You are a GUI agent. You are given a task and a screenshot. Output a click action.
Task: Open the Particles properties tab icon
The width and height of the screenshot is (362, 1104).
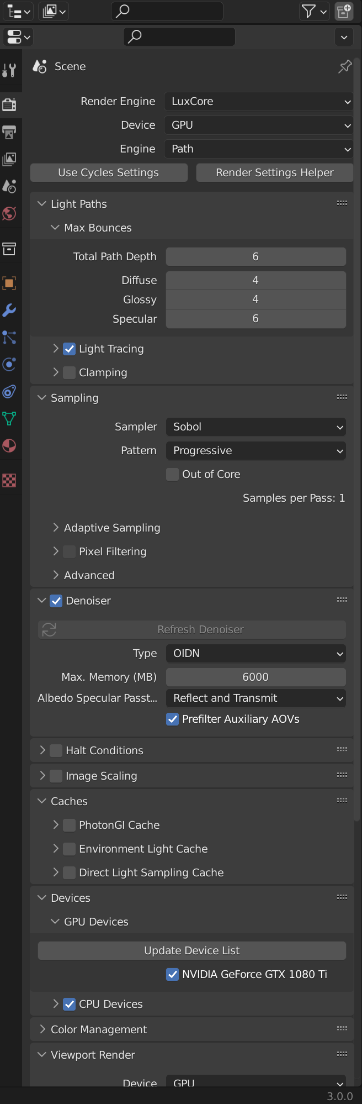pyautogui.click(x=9, y=337)
